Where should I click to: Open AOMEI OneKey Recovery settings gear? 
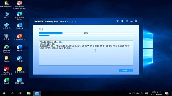click(x=123, y=21)
